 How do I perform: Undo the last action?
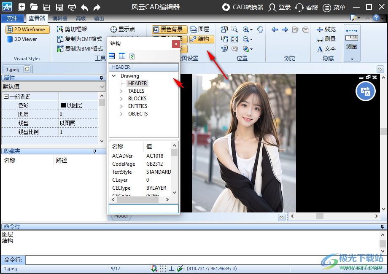pos(84,8)
